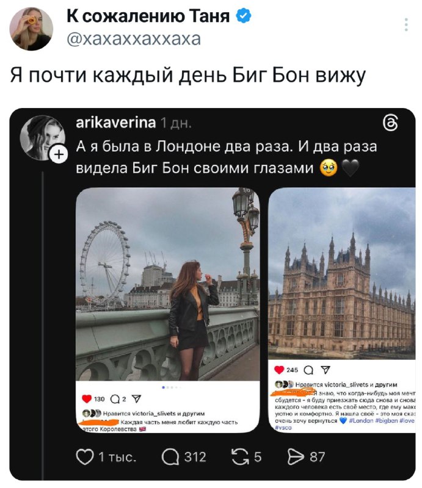The image size is (422, 488).
Task: Repost the Threads post (5 reposts)
Action: tap(235, 456)
